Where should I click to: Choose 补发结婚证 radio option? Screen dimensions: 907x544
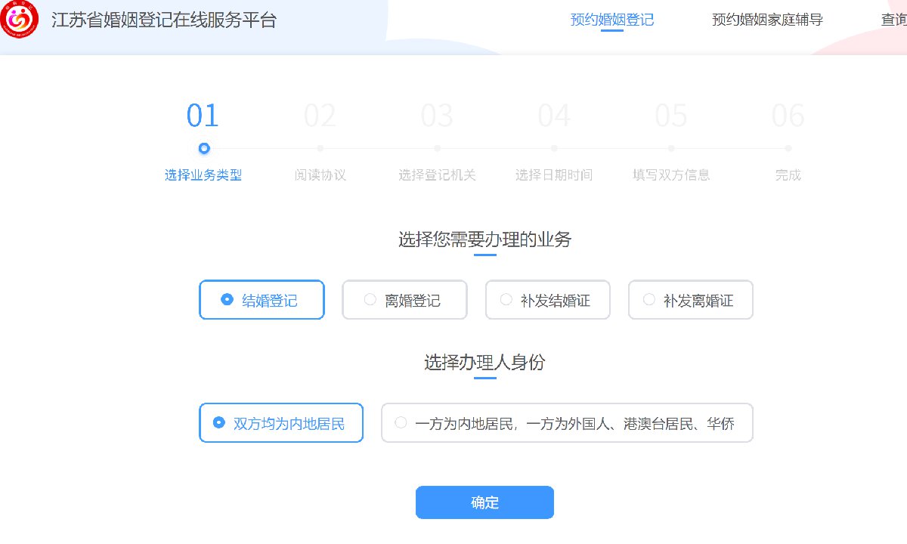(x=547, y=300)
